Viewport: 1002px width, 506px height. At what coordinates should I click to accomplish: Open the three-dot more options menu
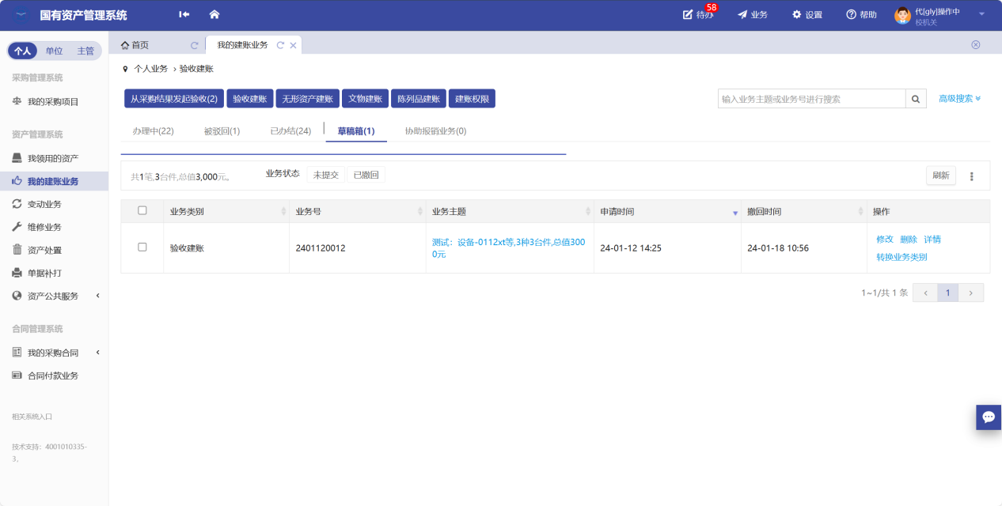[972, 176]
